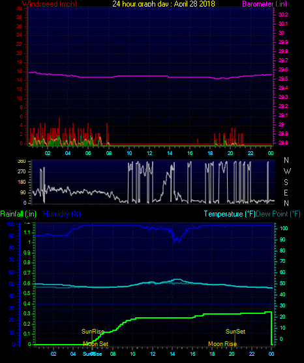Click the Barometer (in) axis title

tap(264, 4)
